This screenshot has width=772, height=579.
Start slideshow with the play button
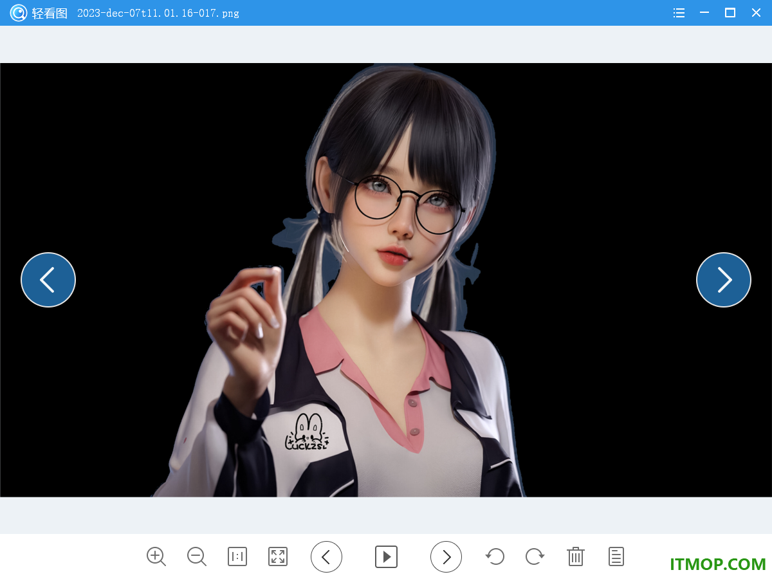[386, 556]
